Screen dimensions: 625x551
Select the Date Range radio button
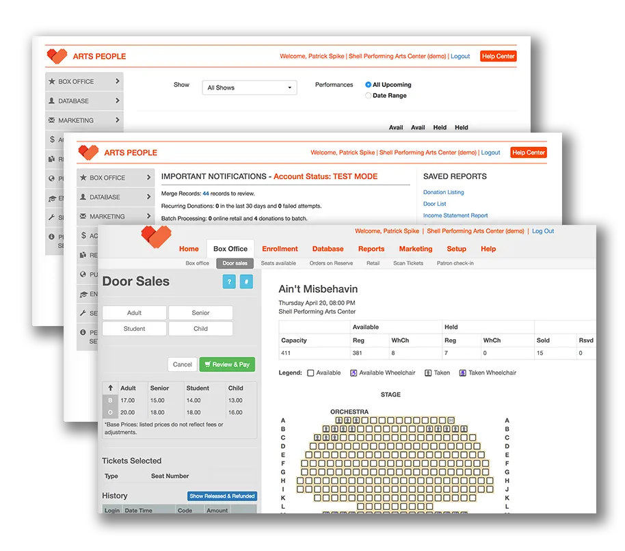(x=369, y=95)
